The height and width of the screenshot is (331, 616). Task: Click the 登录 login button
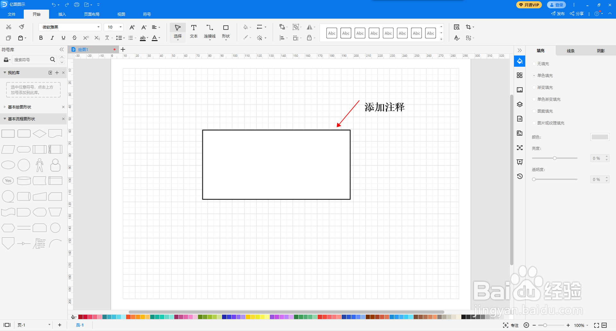pos(557,5)
